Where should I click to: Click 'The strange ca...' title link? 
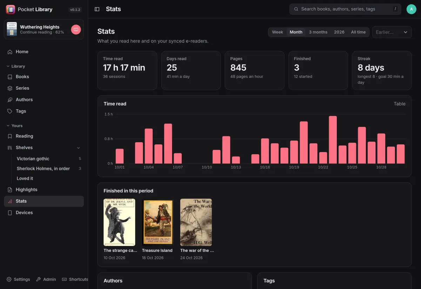pos(120,250)
